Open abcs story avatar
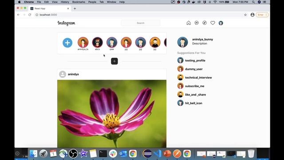284x160 pixels. (x=97, y=42)
